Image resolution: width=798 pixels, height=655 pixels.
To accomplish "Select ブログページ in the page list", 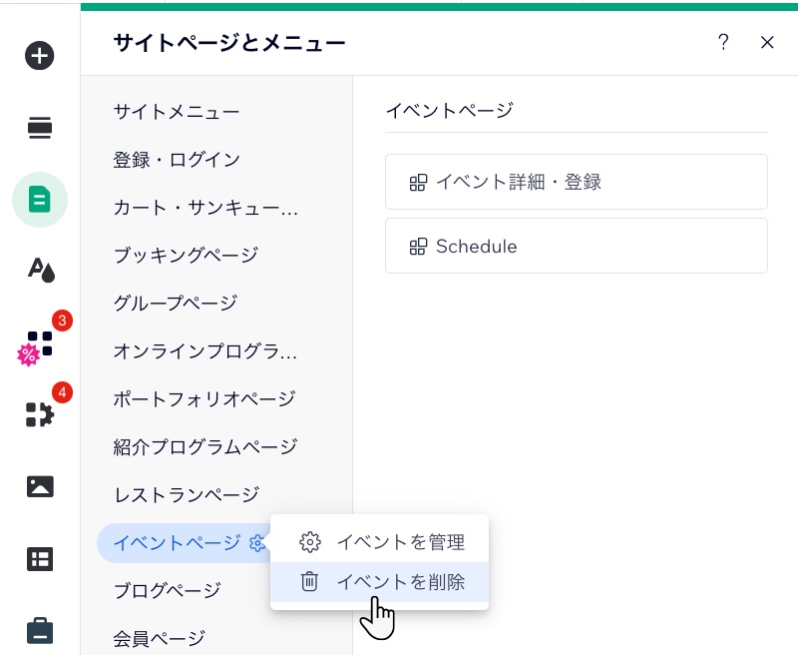I will point(168,590).
